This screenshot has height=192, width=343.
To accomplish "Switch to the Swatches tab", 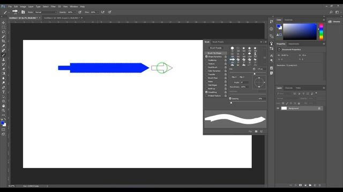I will click(x=288, y=20).
